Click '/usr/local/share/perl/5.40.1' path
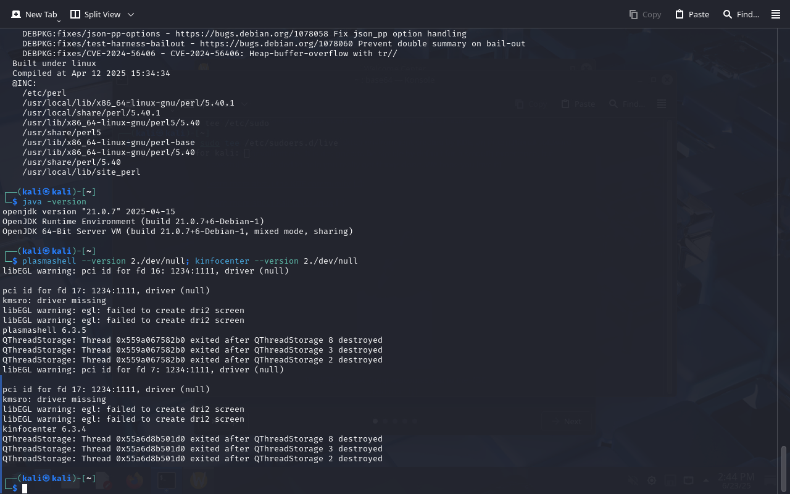790x494 pixels. coord(91,113)
